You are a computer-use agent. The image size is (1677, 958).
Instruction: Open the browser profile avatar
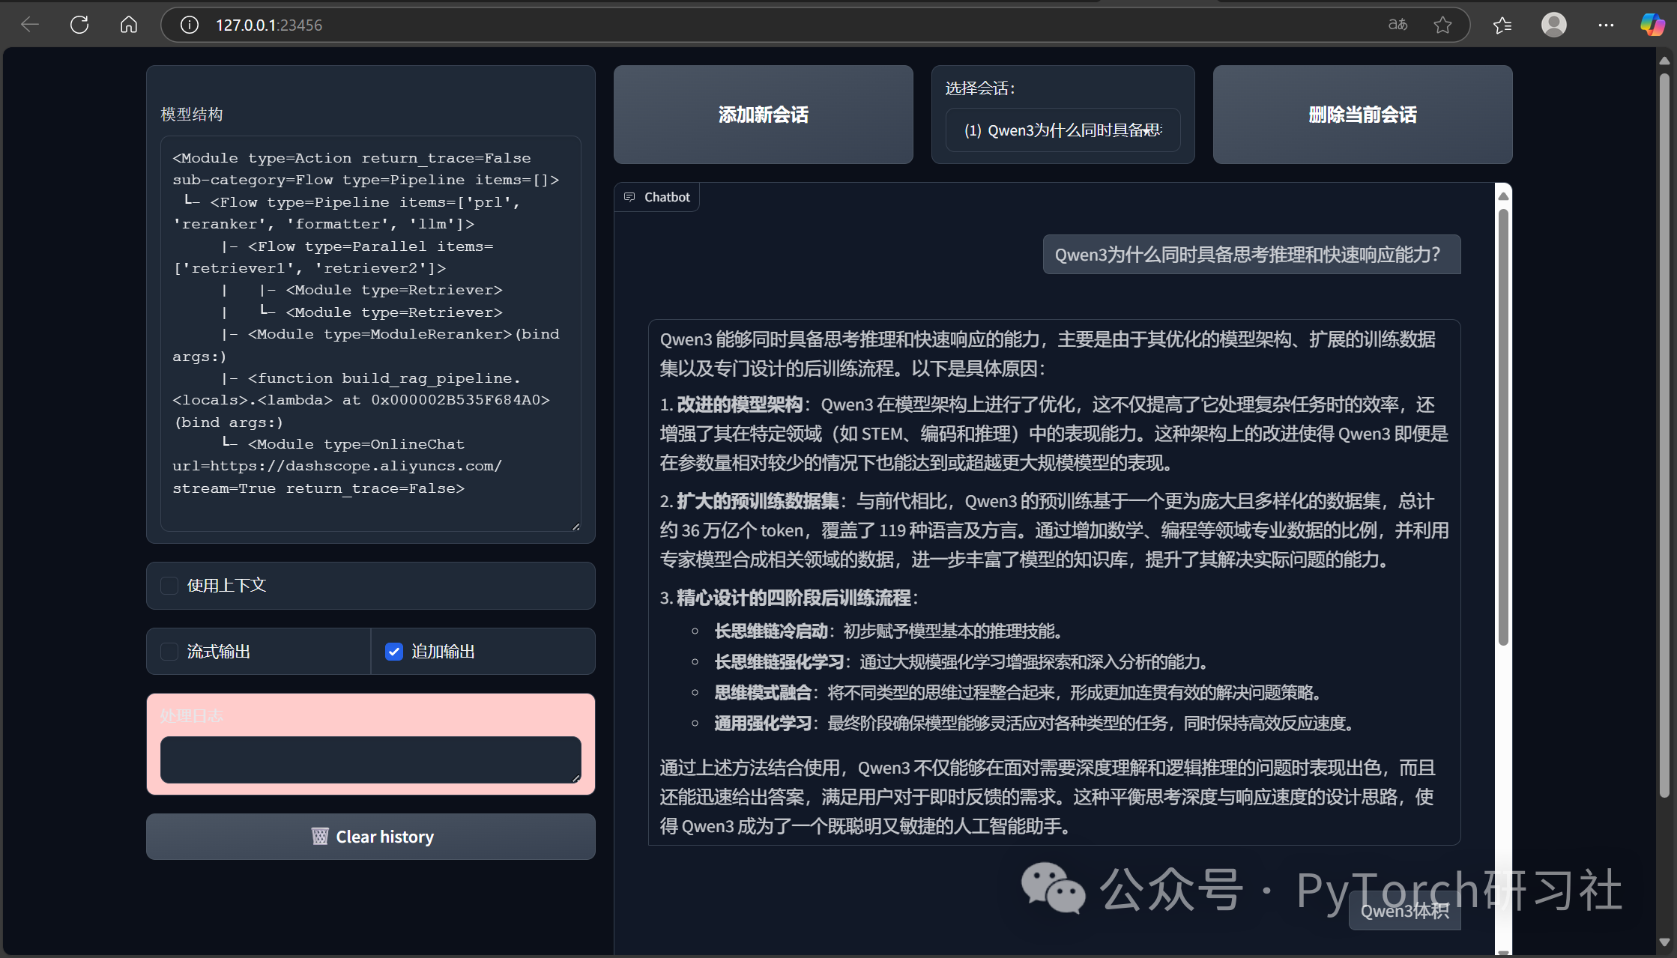(1553, 25)
